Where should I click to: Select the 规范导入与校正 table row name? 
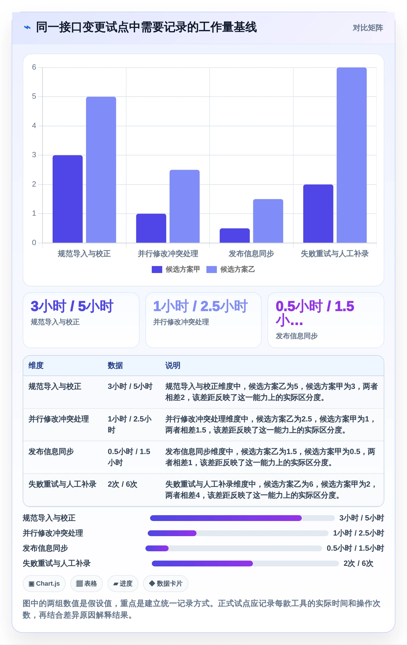click(x=55, y=387)
